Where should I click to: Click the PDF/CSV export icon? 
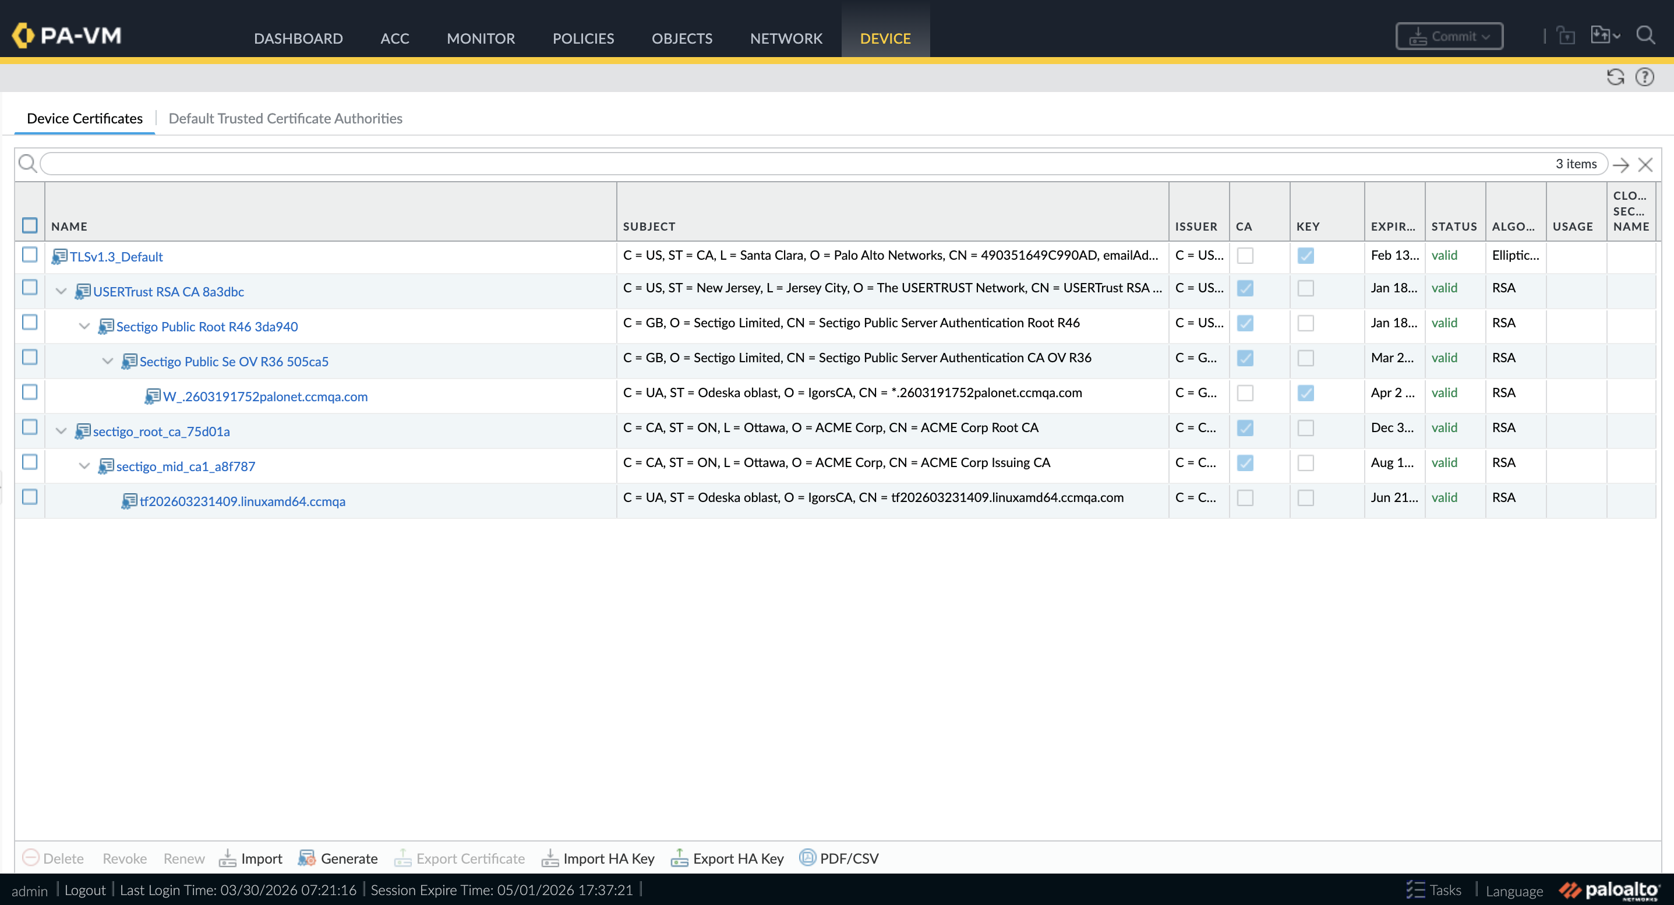click(807, 858)
